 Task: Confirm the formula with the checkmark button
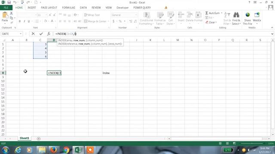pos(41,34)
